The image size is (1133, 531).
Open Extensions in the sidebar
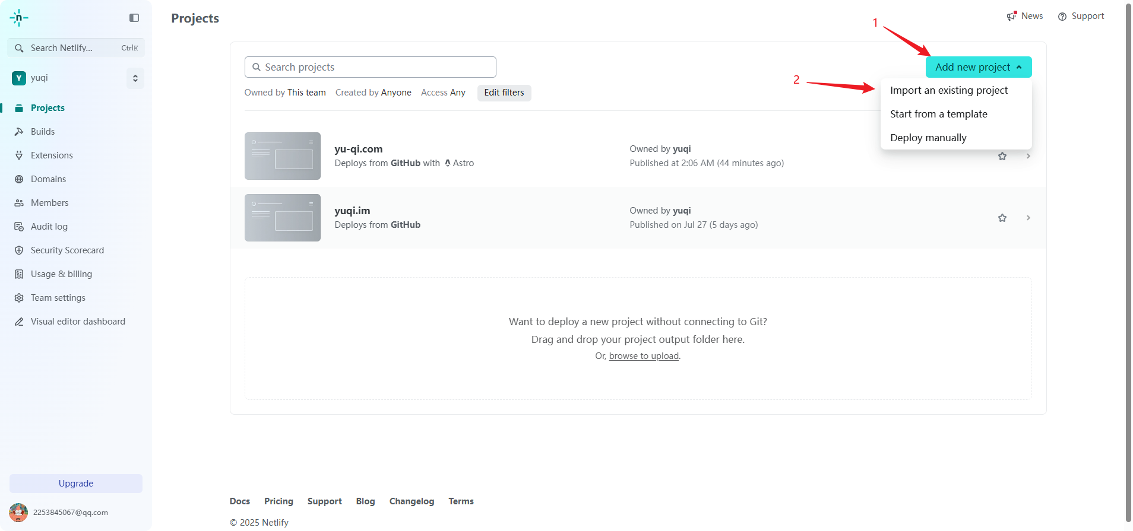(52, 155)
